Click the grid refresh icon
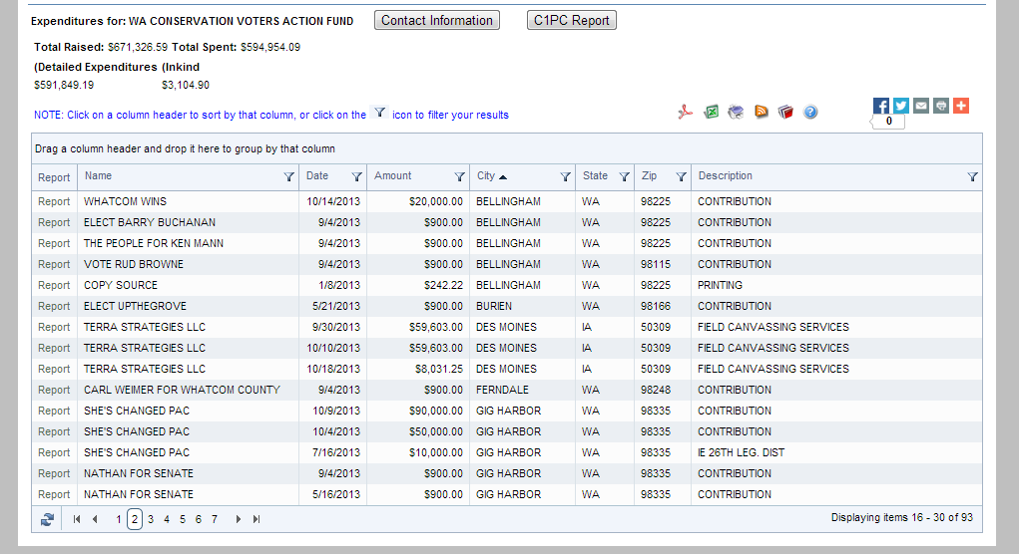The width and height of the screenshot is (1019, 554). (x=47, y=519)
